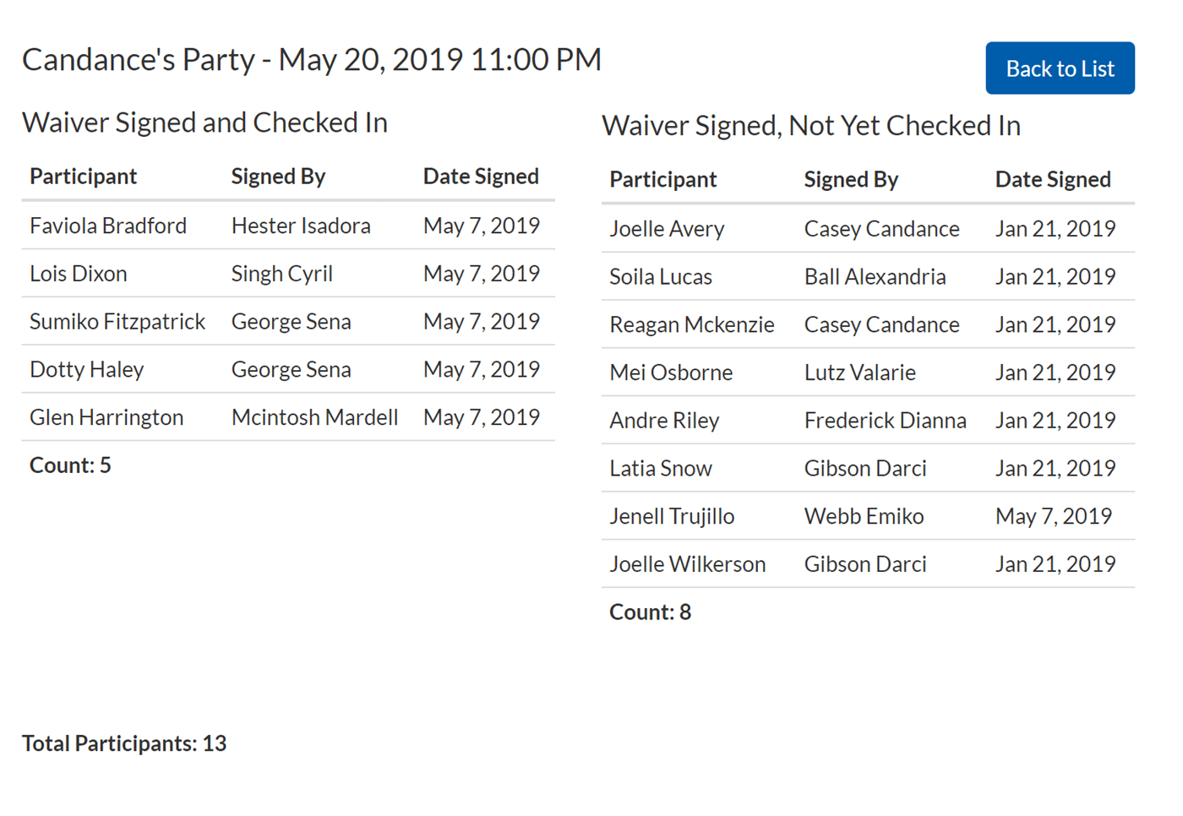Viewport: 1183px width, 816px height.
Task: Click signer name Casey Candance
Action: click(881, 228)
